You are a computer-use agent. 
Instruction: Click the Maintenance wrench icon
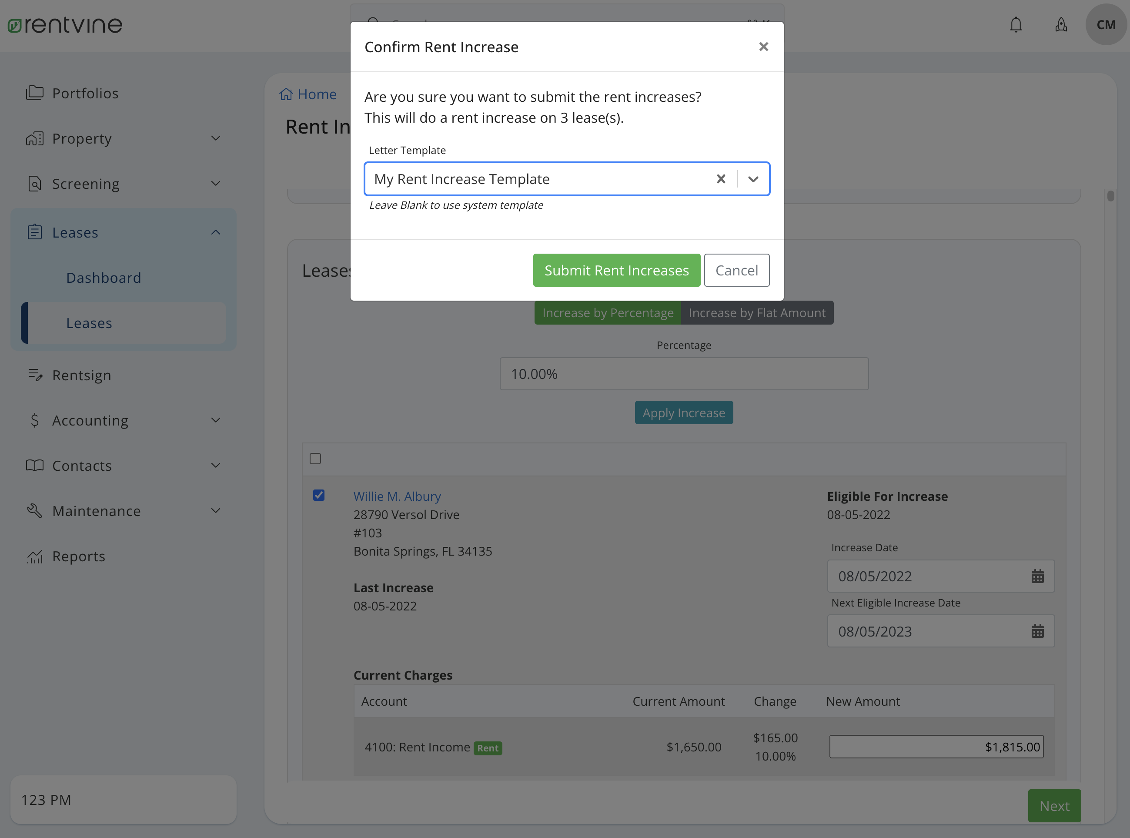(34, 511)
